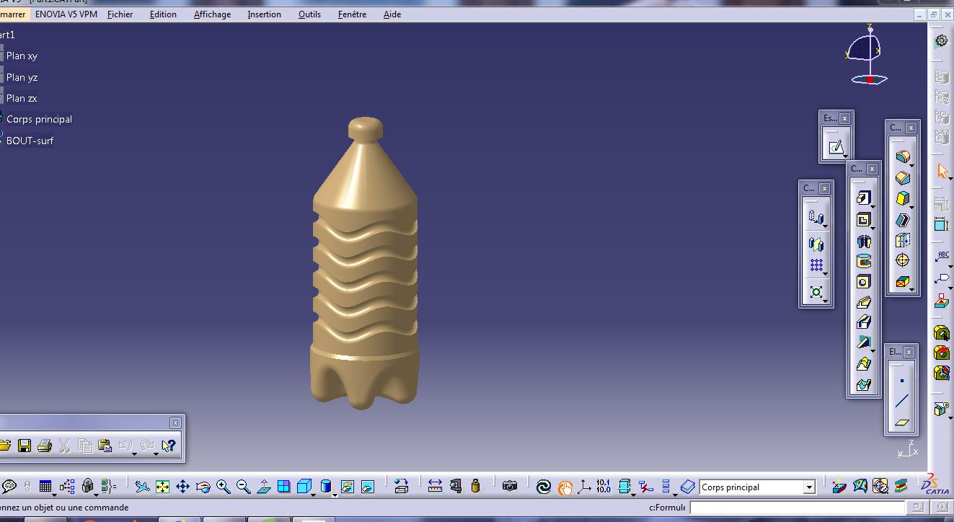
Task: Click the Text with Leader ABC icon
Action: point(942,257)
